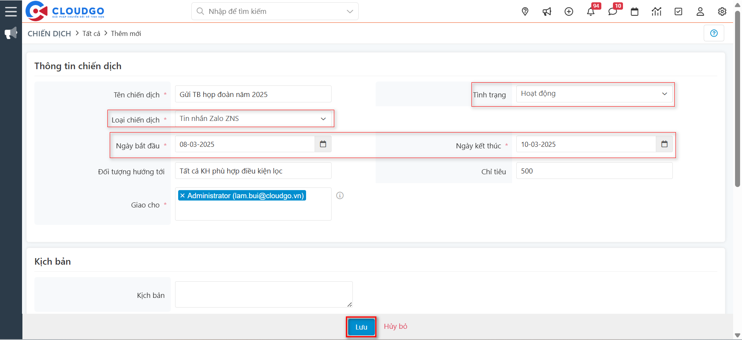
Task: Click the Kịch bản section heading
Action: (53, 262)
